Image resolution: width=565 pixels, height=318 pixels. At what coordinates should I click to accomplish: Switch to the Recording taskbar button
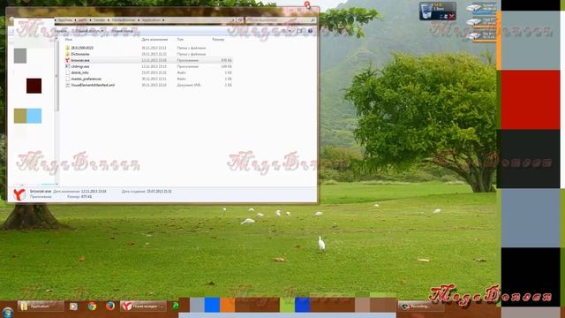[x=420, y=307]
